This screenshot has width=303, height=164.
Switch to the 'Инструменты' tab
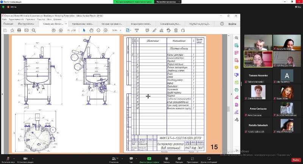pos(26,23)
